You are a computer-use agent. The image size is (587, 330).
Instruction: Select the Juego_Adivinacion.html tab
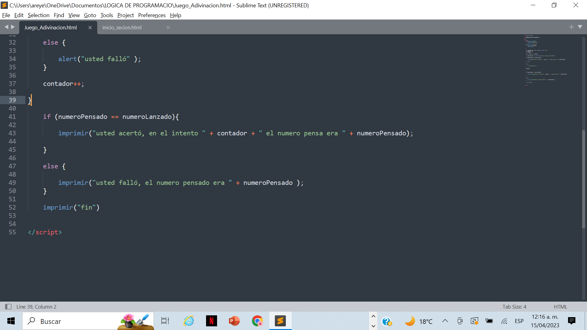coord(50,27)
